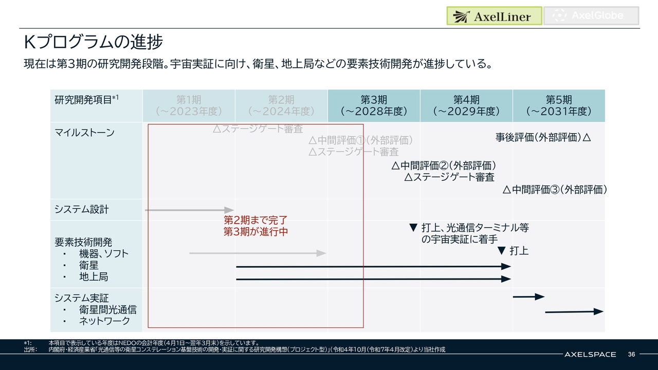Click the 機器、ソフト bullet item

(x=104, y=254)
